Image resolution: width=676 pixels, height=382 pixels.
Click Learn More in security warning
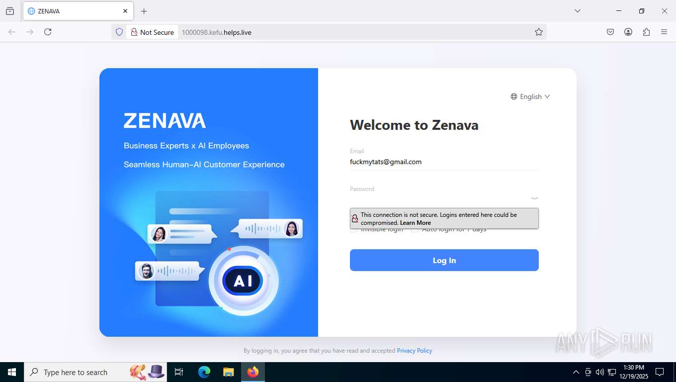416,223
